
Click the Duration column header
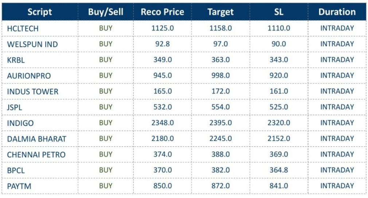tap(337, 12)
